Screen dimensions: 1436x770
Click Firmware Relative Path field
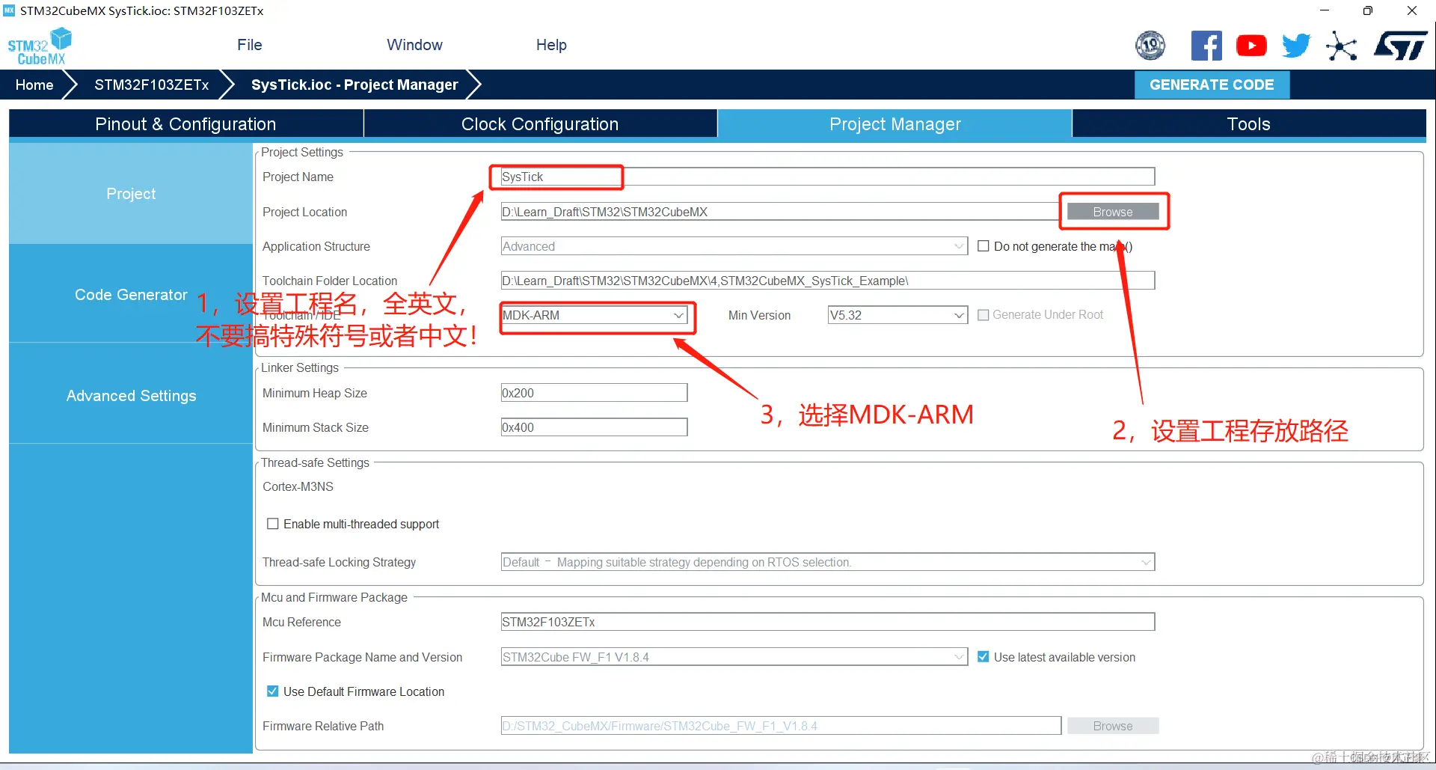(780, 726)
